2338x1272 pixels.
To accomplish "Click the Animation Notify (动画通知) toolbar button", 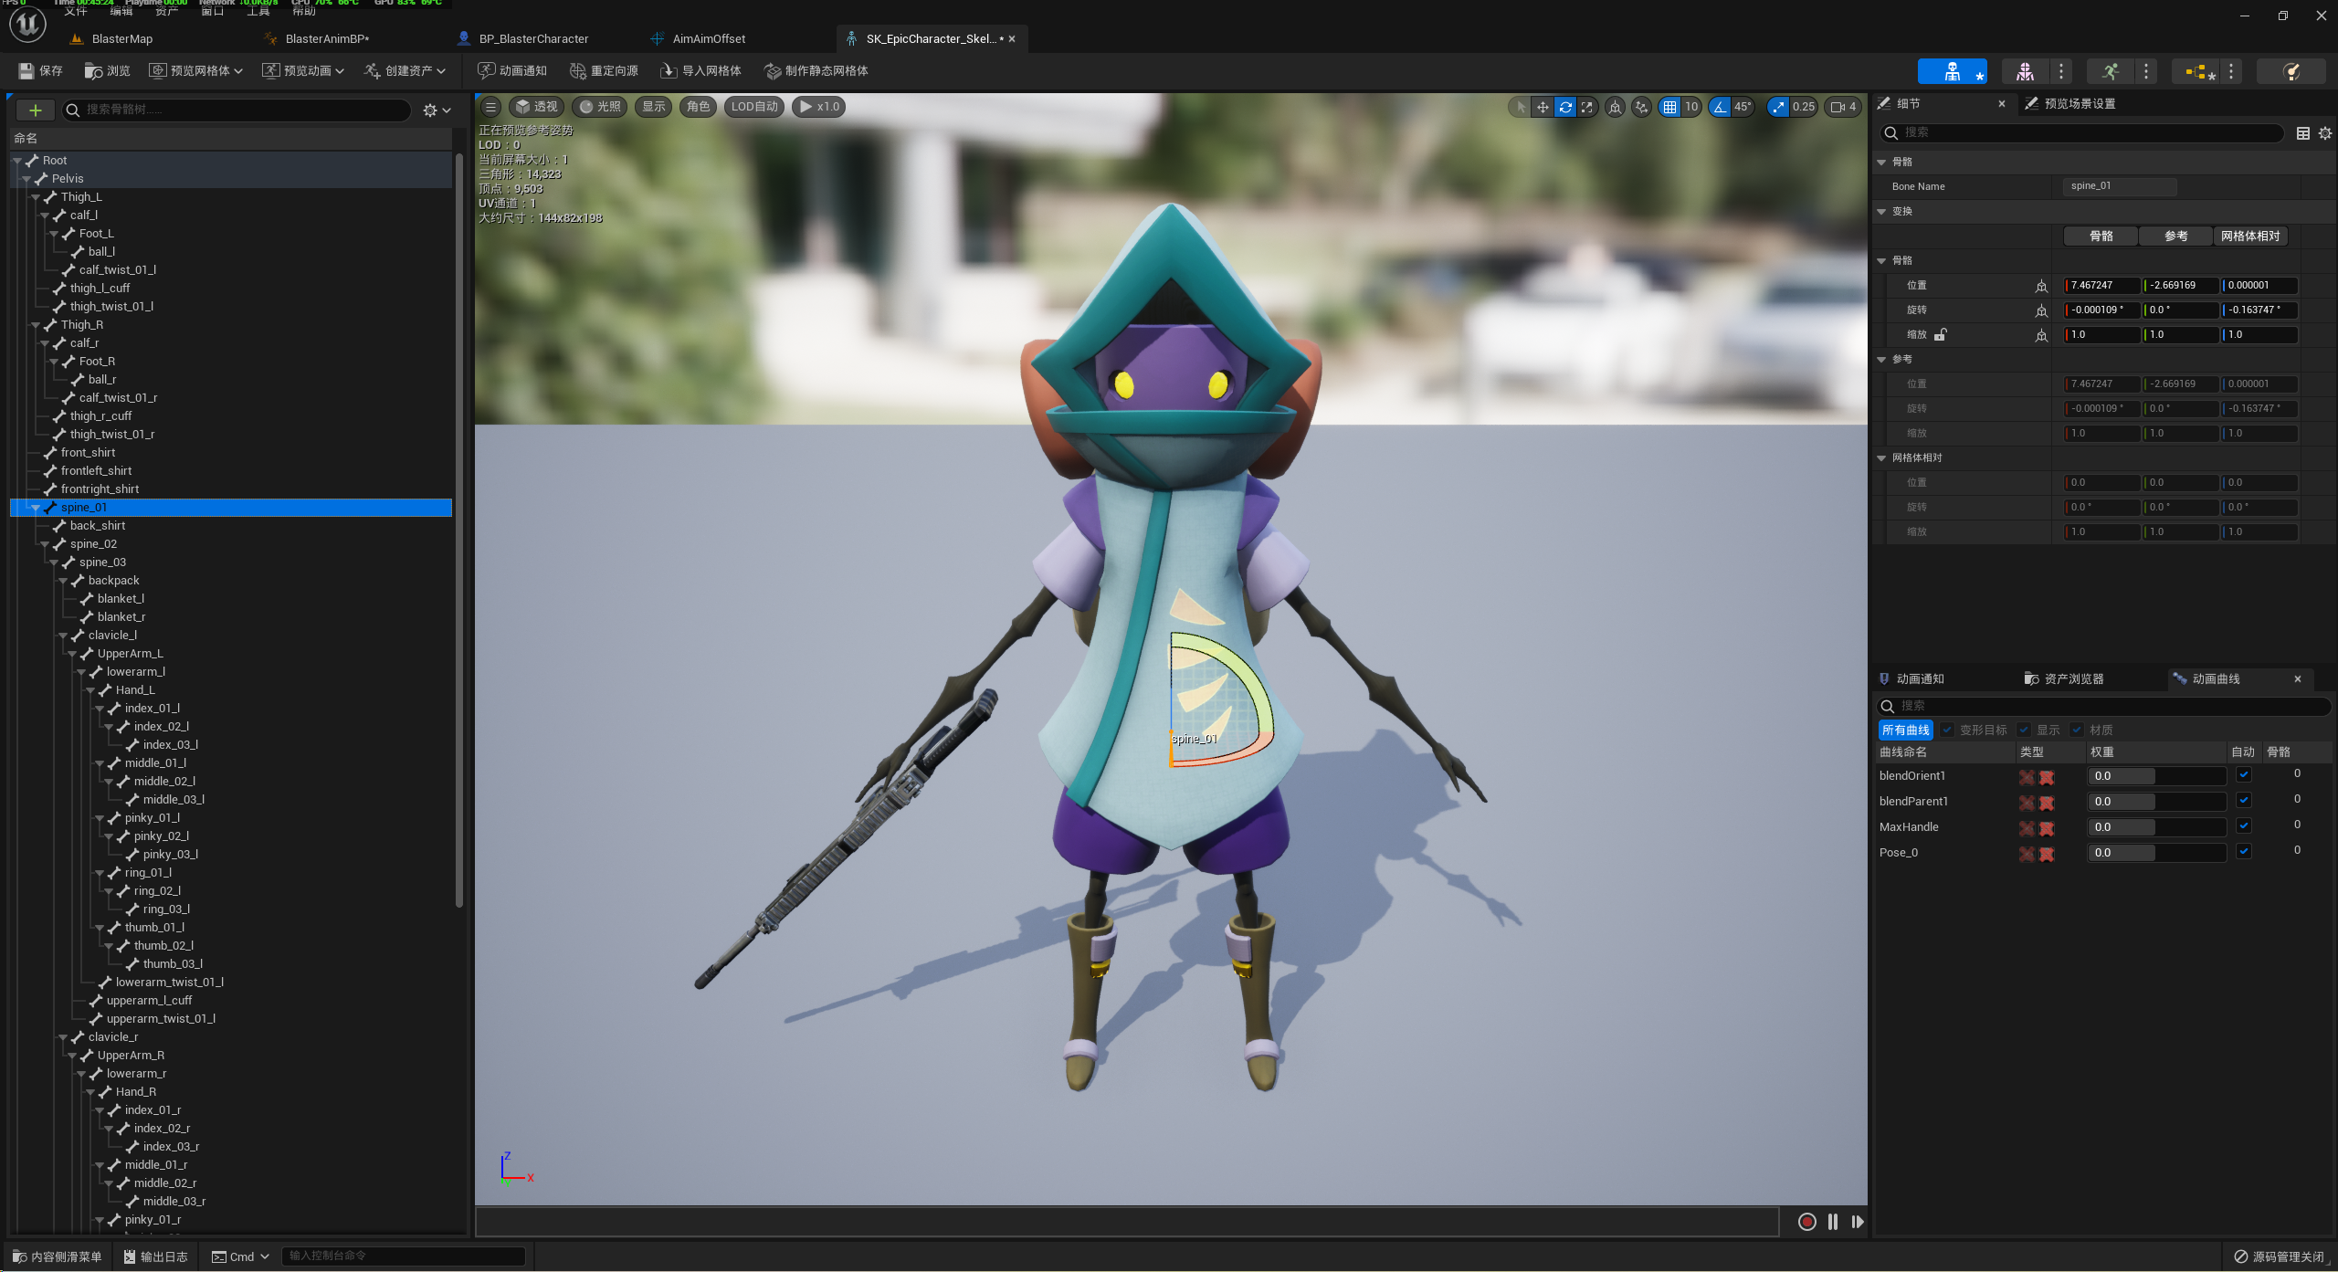I will click(512, 70).
